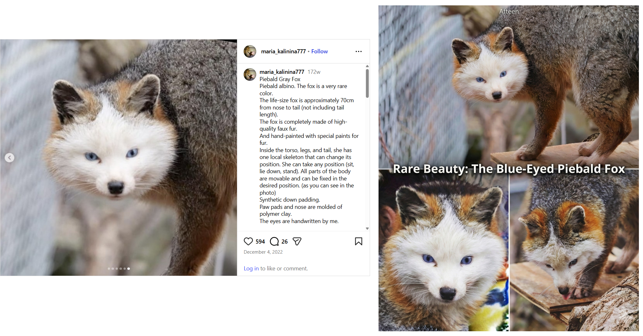Share the post with the paper plane icon
Screen dimensions: 643x336
297,241
